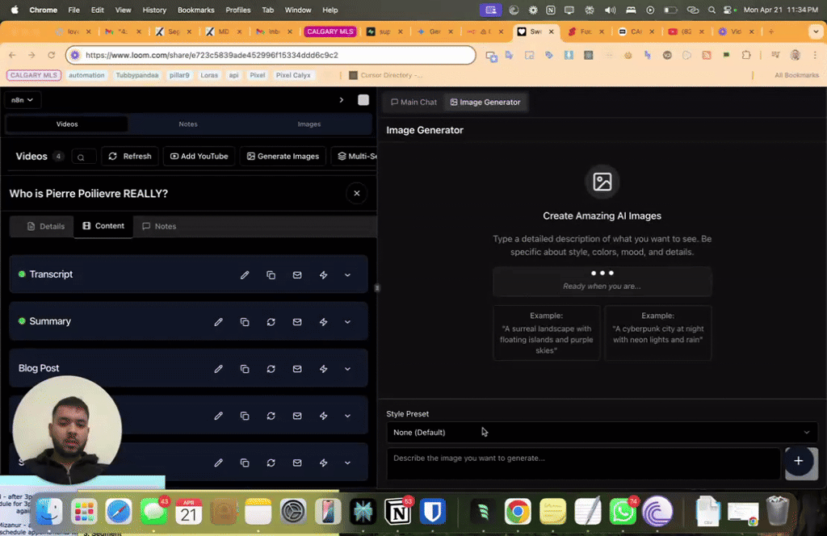Click the cyberpunk city example prompt
The image size is (827, 536).
coord(657,333)
